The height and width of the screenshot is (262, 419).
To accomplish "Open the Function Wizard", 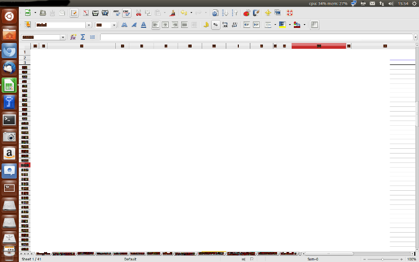I will 74,37.
